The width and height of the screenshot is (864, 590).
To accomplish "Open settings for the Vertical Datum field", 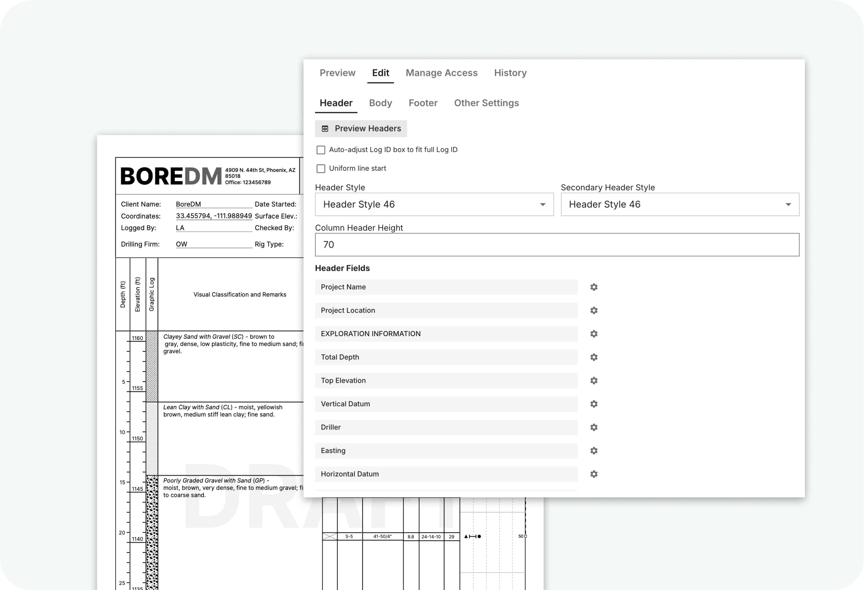I will (594, 404).
